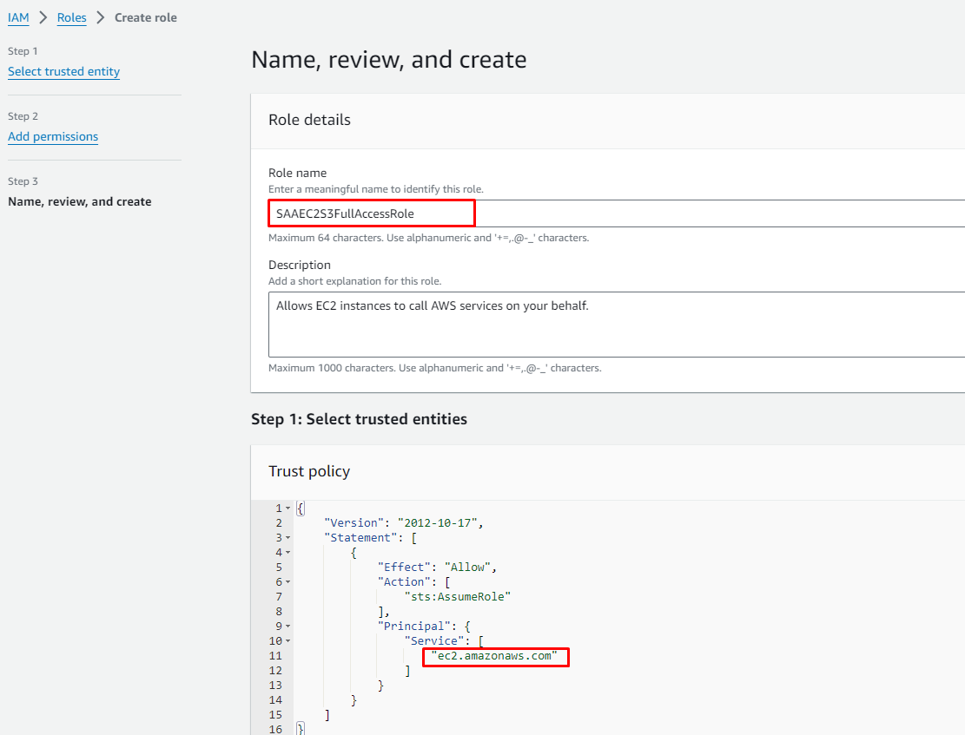Image resolution: width=965 pixels, height=735 pixels.
Task: Return to the Add permissions step
Action: coord(53,137)
